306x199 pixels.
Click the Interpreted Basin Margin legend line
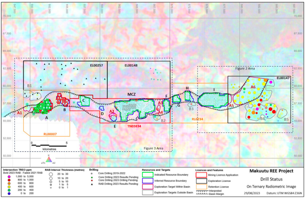point(201,192)
